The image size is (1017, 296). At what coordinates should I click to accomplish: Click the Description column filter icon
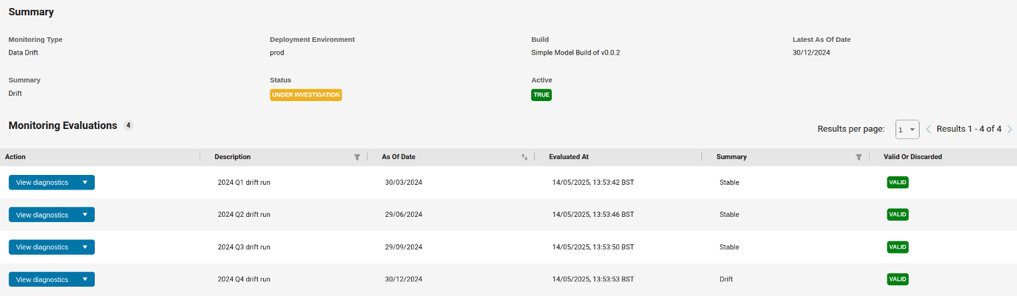pyautogui.click(x=357, y=157)
